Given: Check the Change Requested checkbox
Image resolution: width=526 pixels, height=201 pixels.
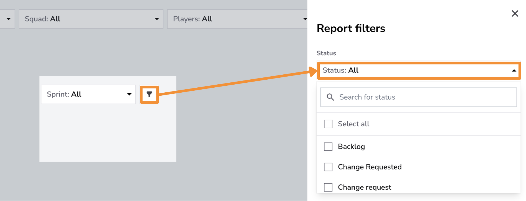Looking at the screenshot, I should tap(328, 167).
